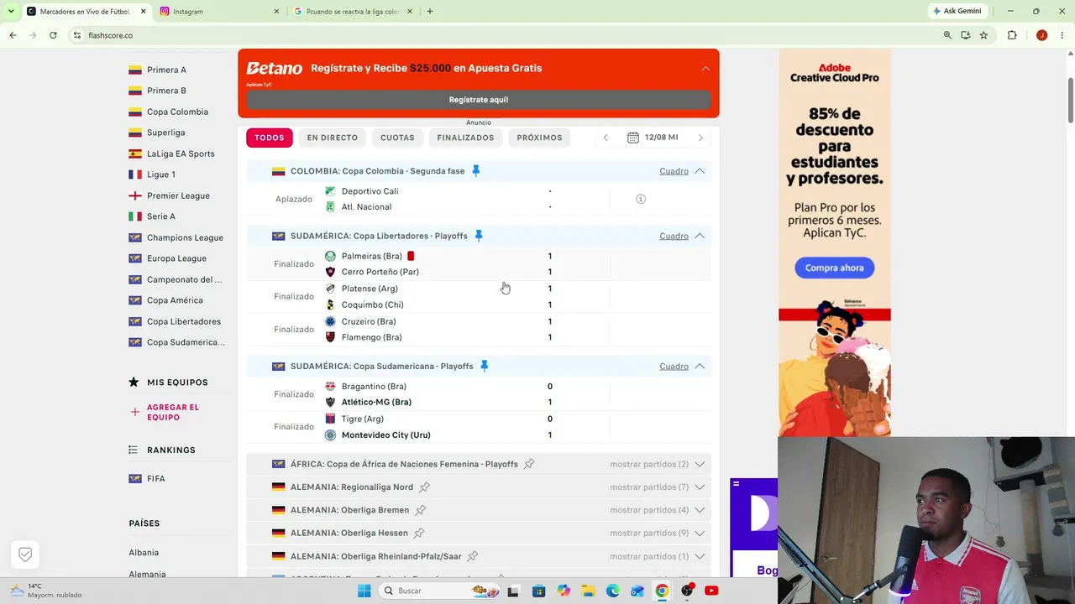The image size is (1075, 604).
Task: Click the Regístrate aquí button
Action: click(x=479, y=100)
